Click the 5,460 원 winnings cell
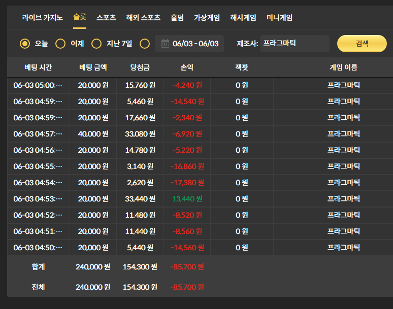The width and height of the screenshot is (393, 309). 140,101
